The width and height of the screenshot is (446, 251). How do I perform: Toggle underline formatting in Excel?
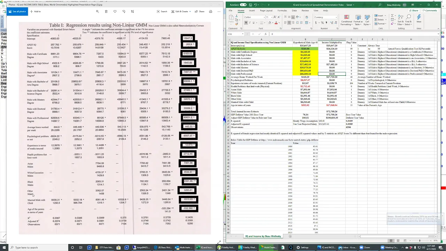pyautogui.click(x=254, y=23)
